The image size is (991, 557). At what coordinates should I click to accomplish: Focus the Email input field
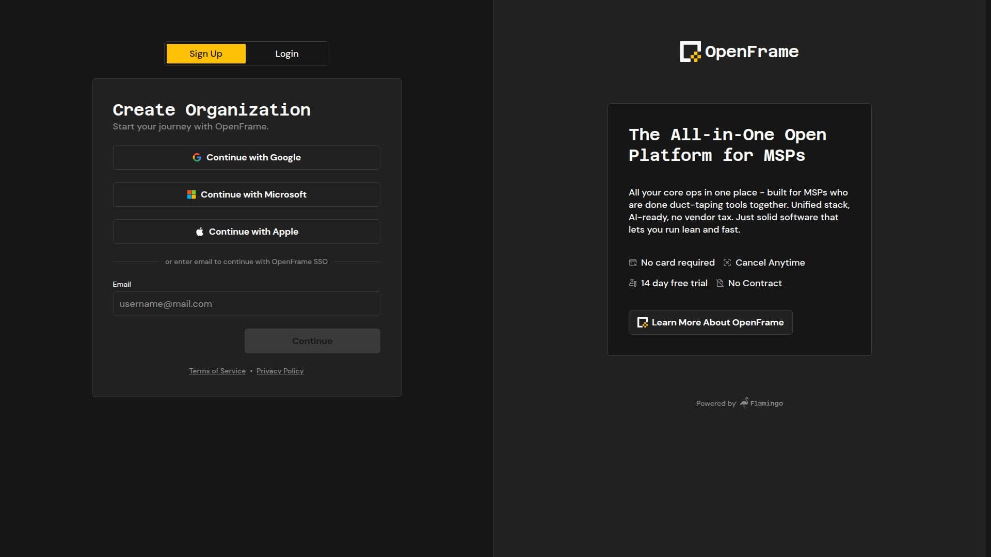coord(246,304)
